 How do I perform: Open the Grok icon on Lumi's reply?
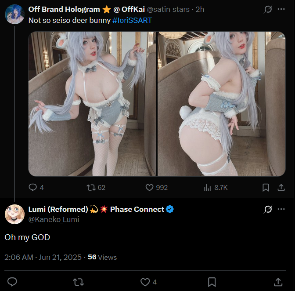[x=268, y=209]
